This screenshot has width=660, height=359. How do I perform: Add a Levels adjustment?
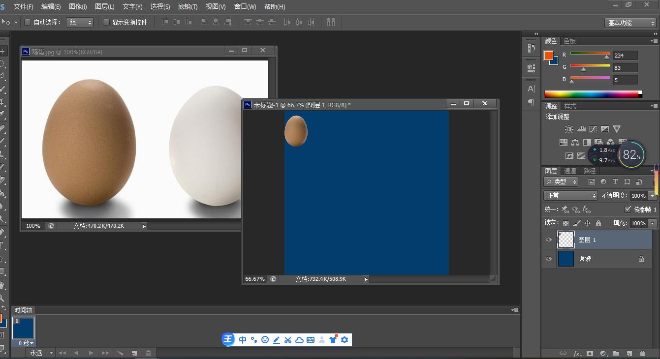(x=581, y=129)
